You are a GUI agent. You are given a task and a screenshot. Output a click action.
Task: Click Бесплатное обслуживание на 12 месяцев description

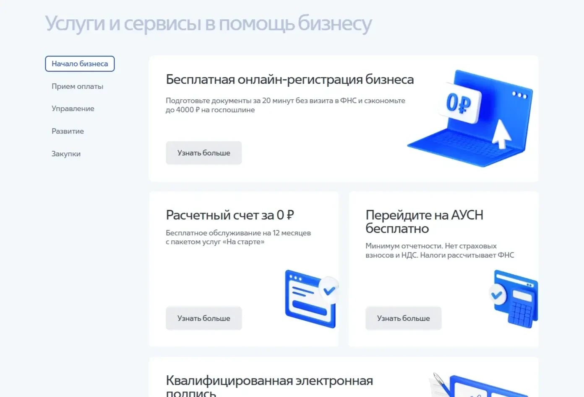[x=238, y=237]
